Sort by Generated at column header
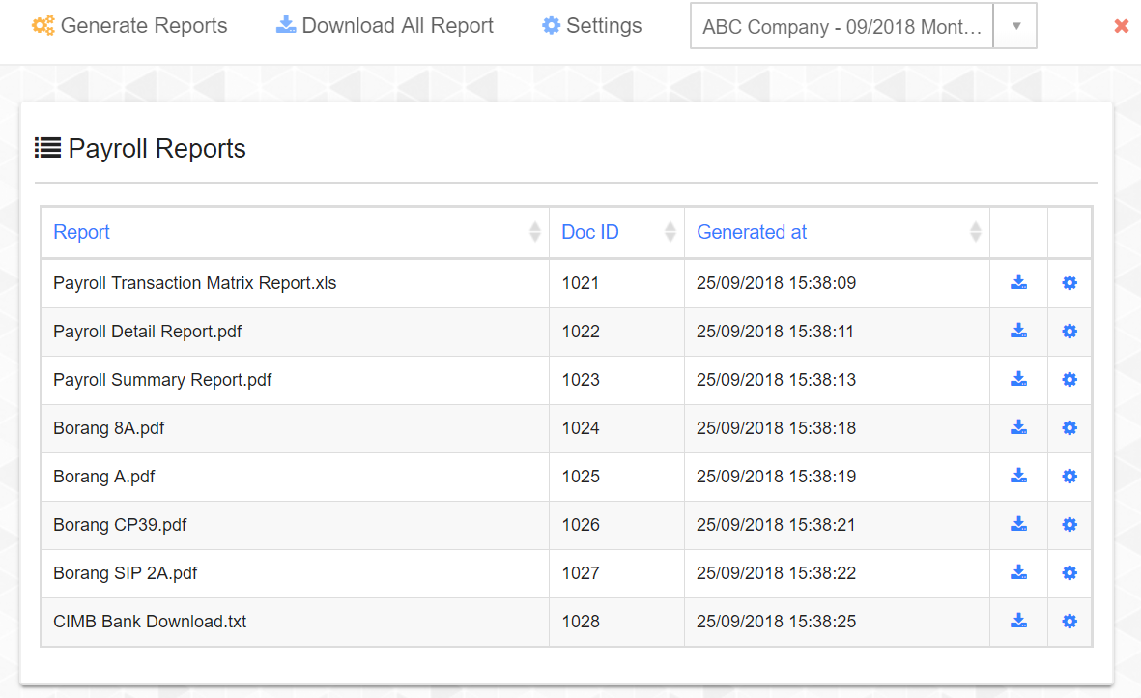The height and width of the screenshot is (698, 1141). point(751,232)
